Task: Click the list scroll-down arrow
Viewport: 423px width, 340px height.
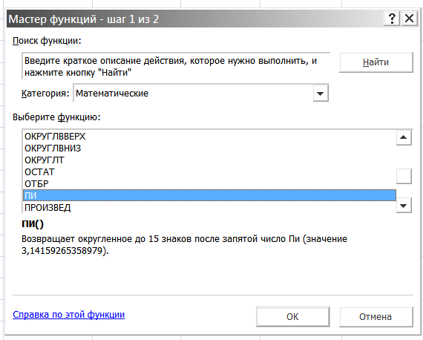Action: point(404,206)
